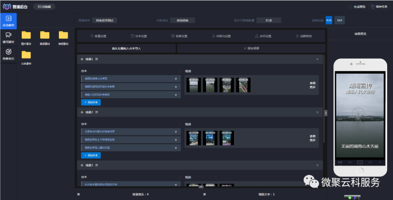Image resolution: width=393 pixels, height=200 pixels.
Task: Select 场景1 video thumbnail 00:00:05
Action: coord(194,85)
